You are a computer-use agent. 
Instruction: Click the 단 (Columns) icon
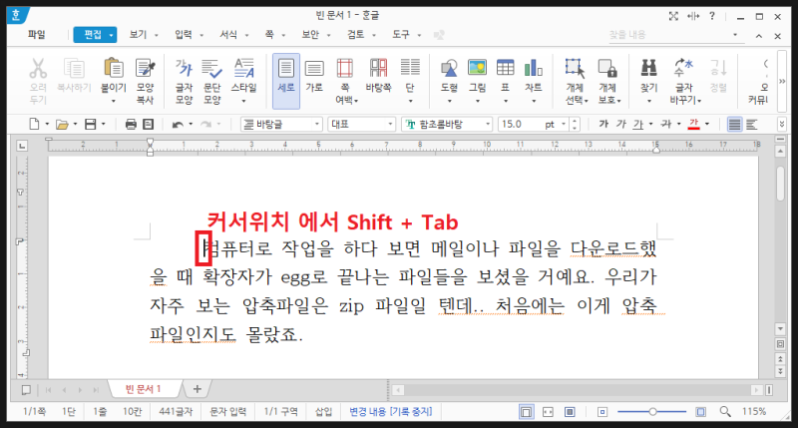410,68
